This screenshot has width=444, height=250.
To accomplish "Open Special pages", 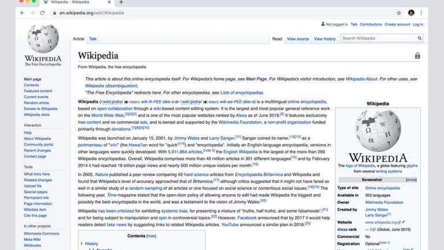I will pyautogui.click(x=35, y=192).
